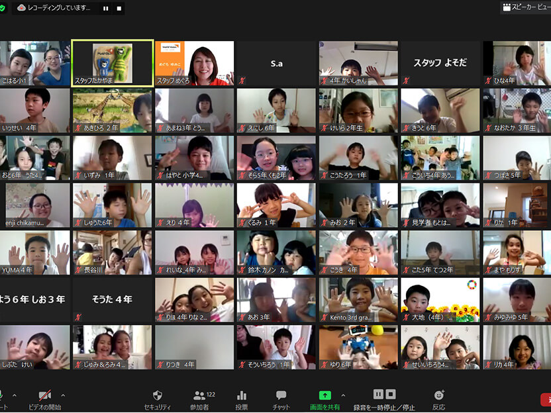Viewport: 551px width, 413px height.
Task: Open the Security (セキュリティ) shield icon
Action: (157, 396)
